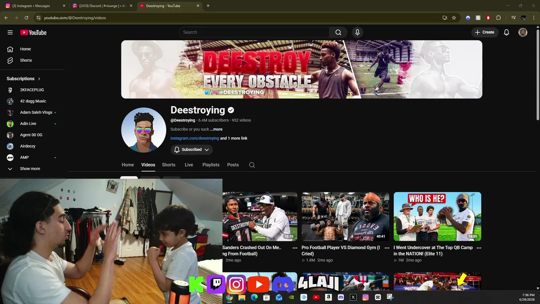Open more options for the Diamond Gym video

(x=387, y=248)
